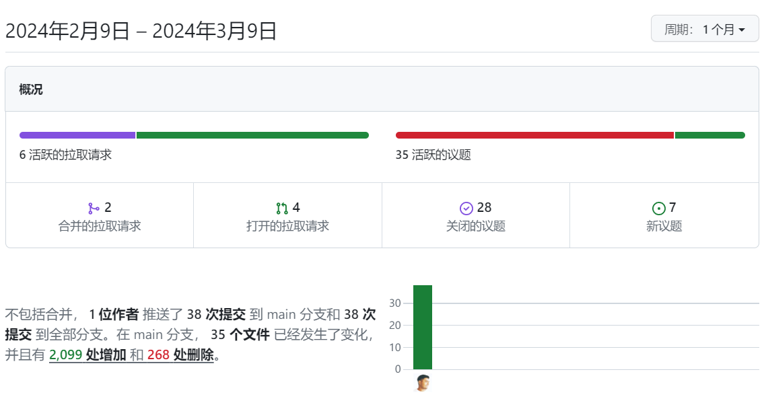The height and width of the screenshot is (411, 764).
Task: Click the new issues circle icon
Action: coord(658,207)
